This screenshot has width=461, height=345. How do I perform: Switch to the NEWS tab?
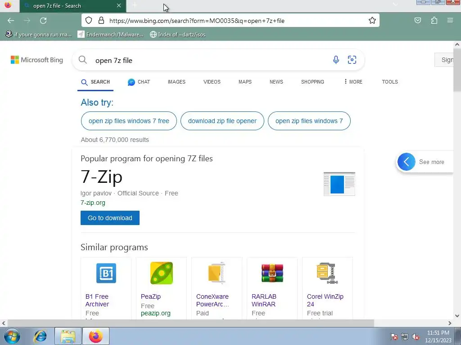(276, 82)
